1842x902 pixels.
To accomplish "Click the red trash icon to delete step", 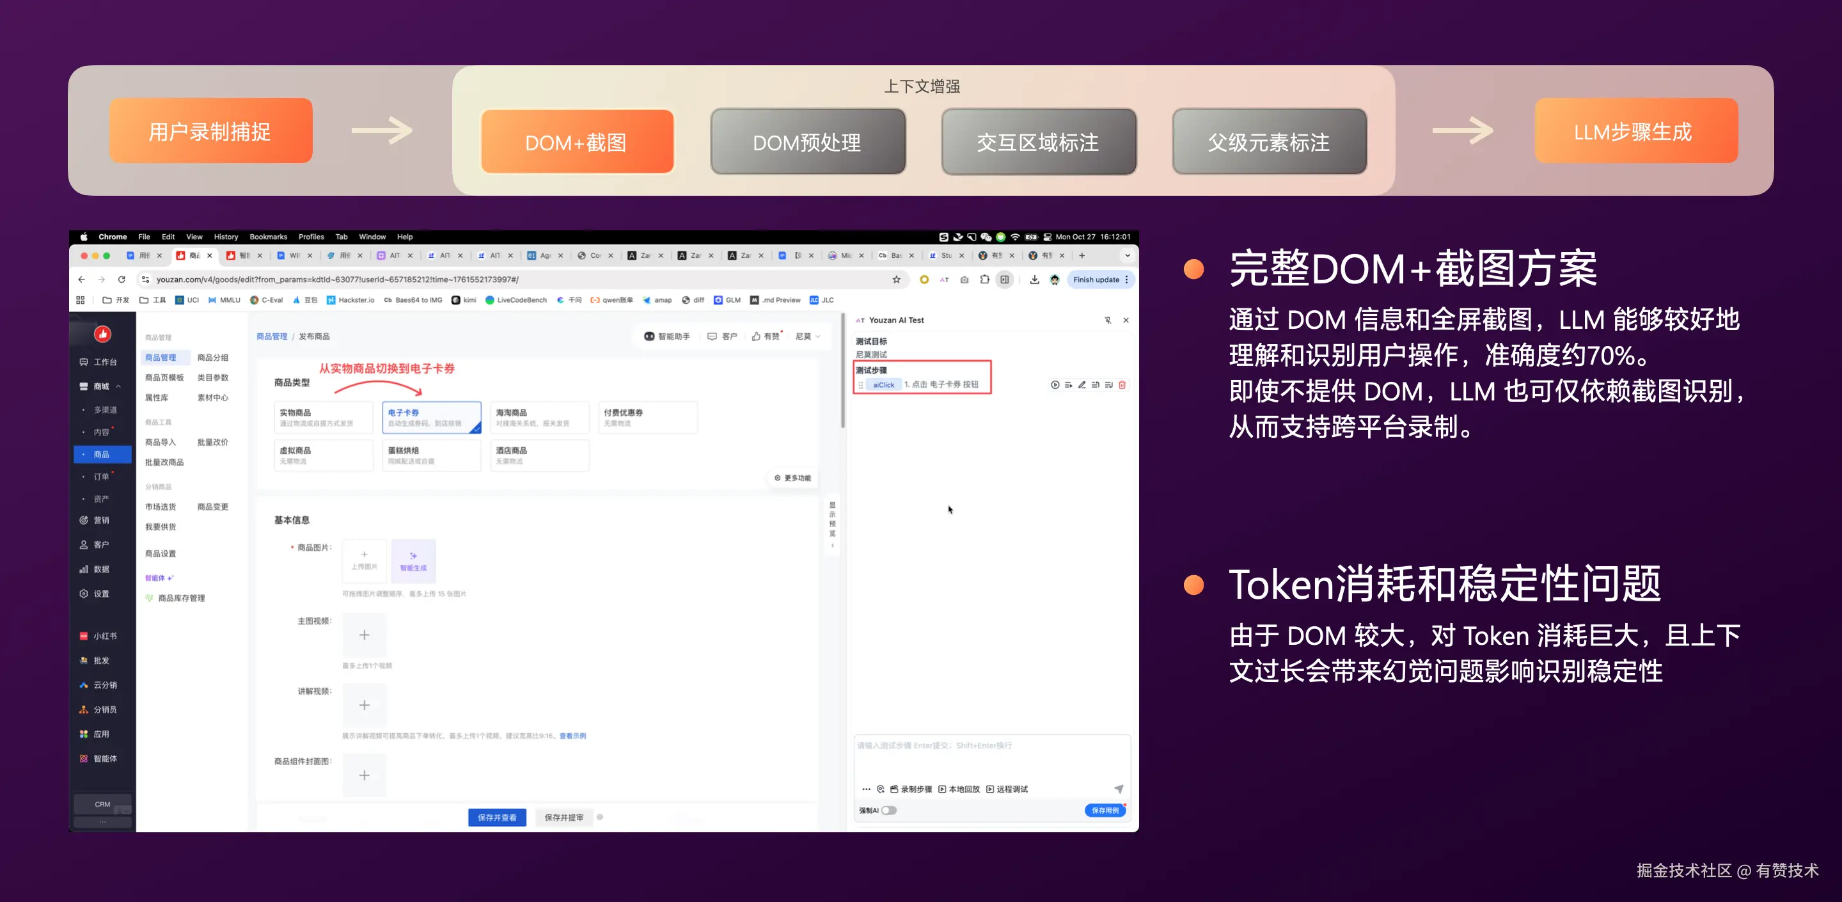I will point(1122,385).
